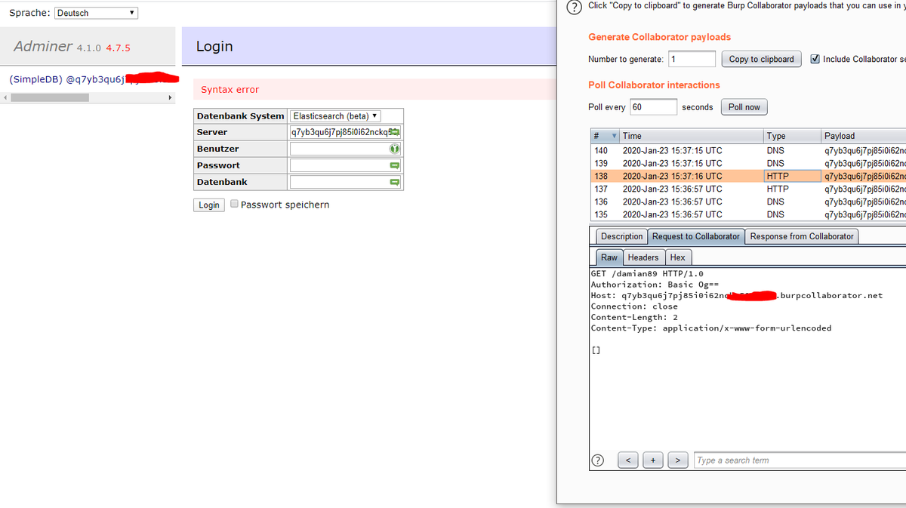The height and width of the screenshot is (508, 906).
Task: Click the GET /damian89 request line
Action: 647,273
